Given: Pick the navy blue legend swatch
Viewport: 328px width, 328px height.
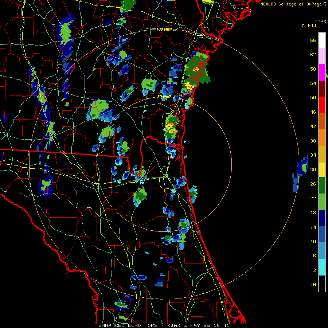Looking at the screenshot, I should pyautogui.click(x=322, y=218).
